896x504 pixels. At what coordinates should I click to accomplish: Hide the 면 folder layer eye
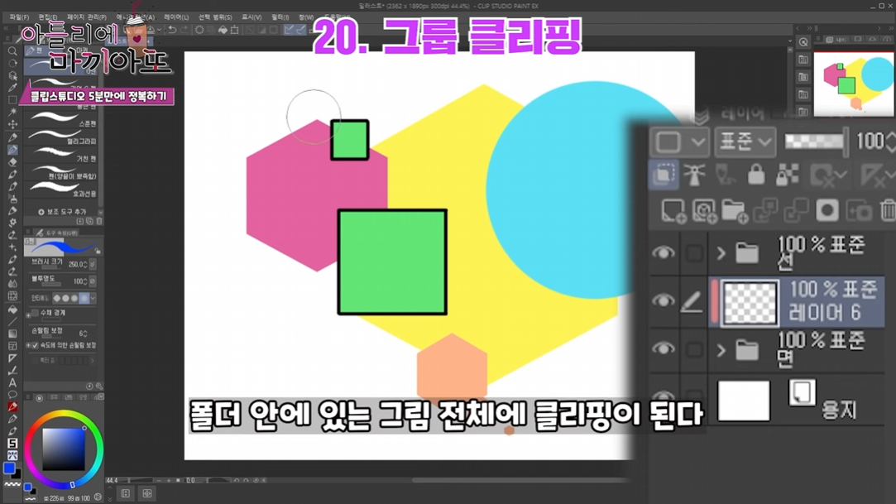coord(663,348)
